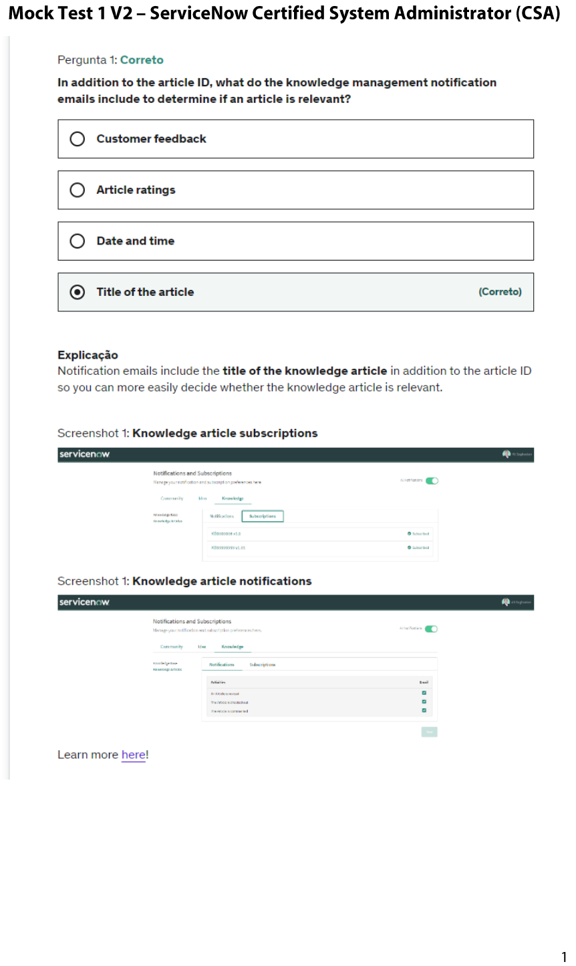The height and width of the screenshot is (966, 576).
Task: Click the ServiceNow logo in the notifications screenshot
Action: (84, 603)
